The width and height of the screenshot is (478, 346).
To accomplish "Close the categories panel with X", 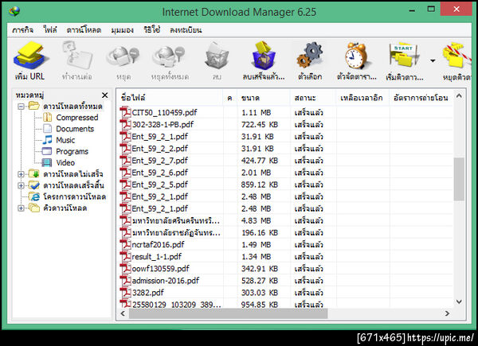I will (105, 95).
